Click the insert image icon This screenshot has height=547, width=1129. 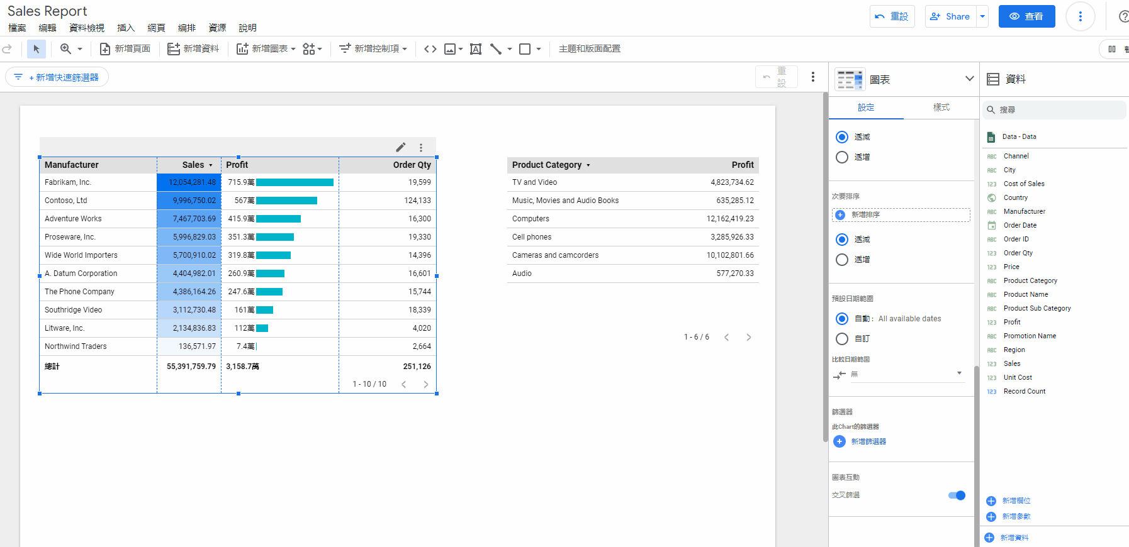[x=450, y=49]
